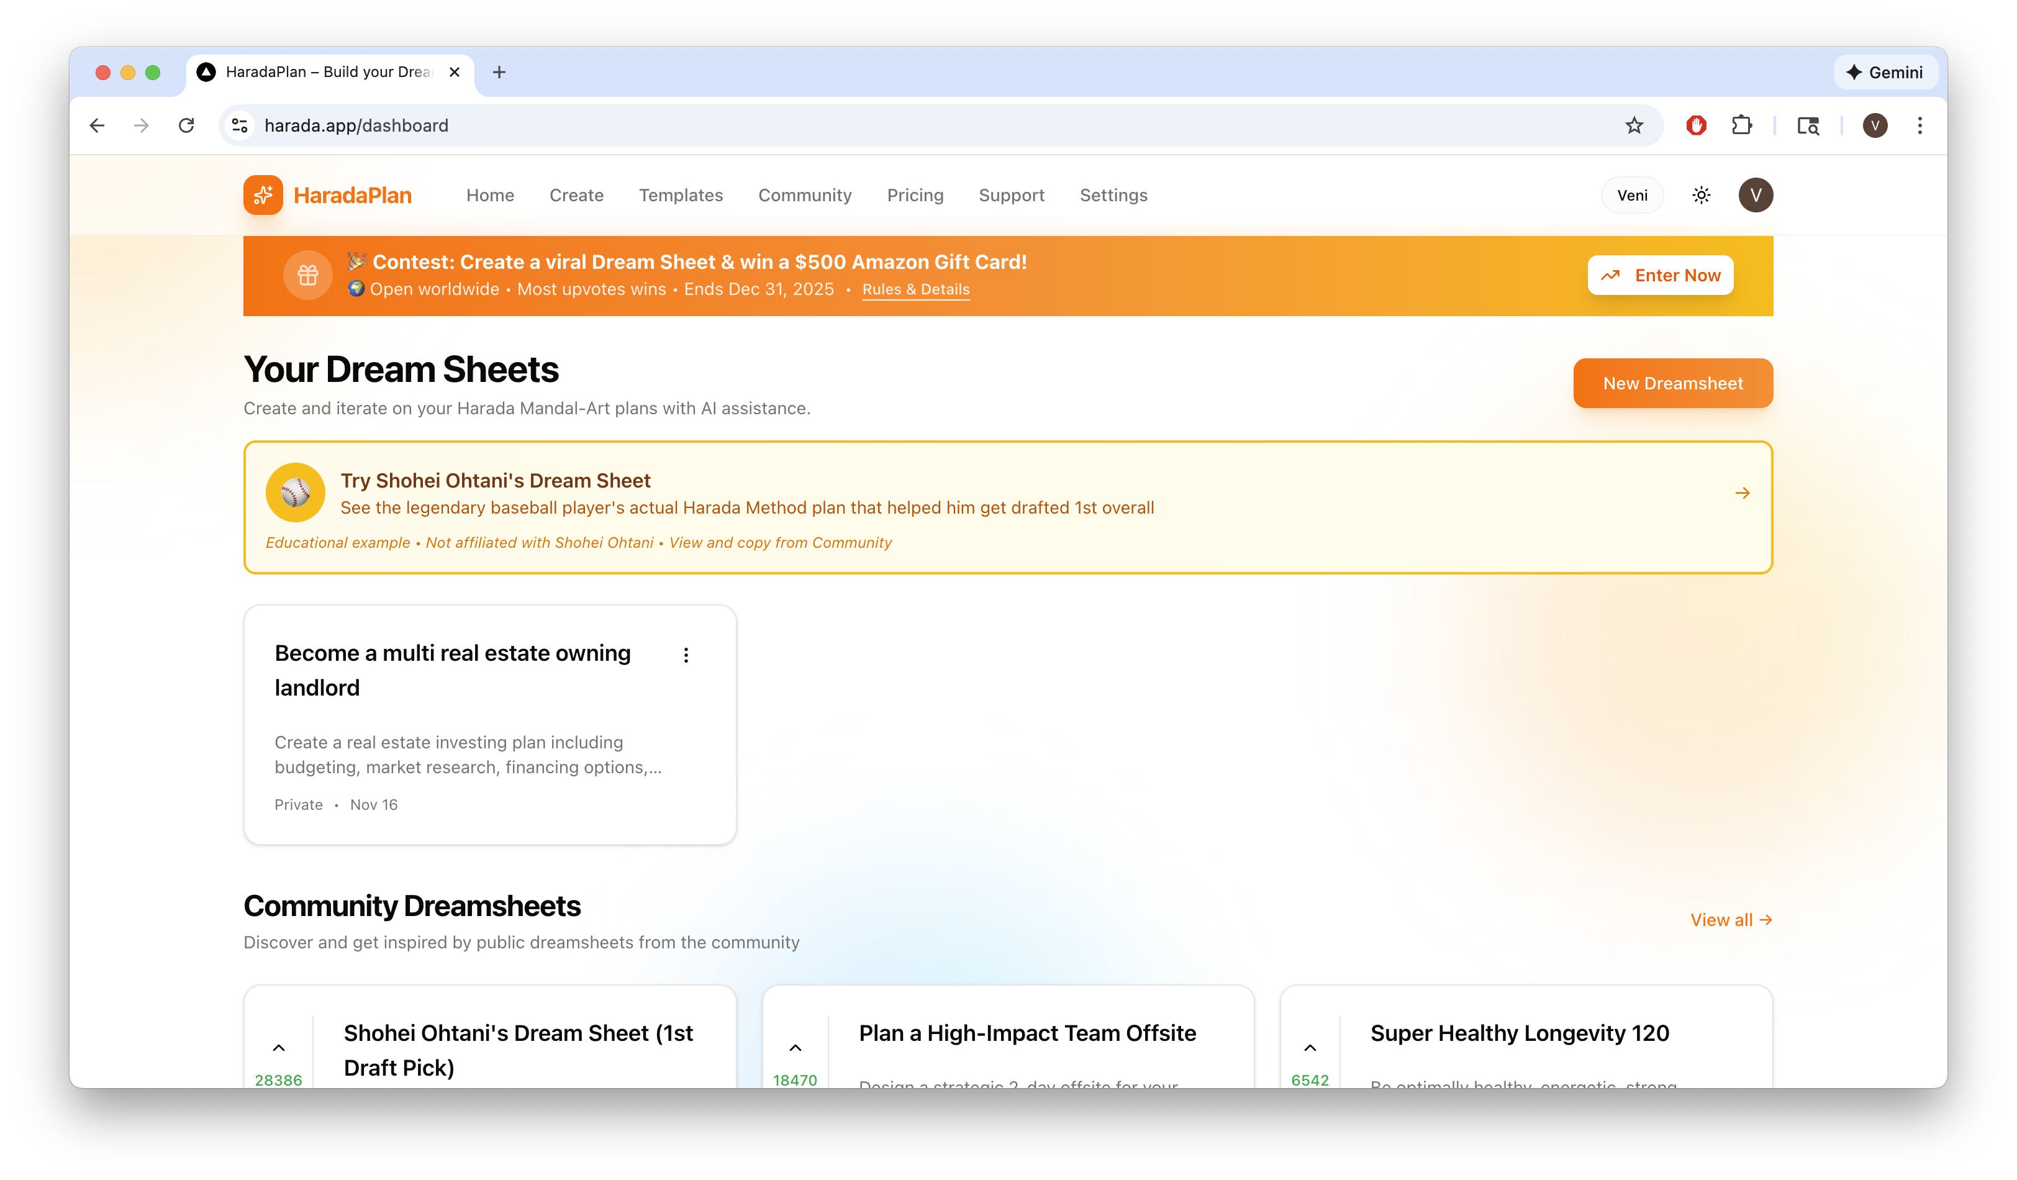Open the browser extensions puzzle icon
Viewport: 2017px width, 1180px height.
click(x=1741, y=125)
